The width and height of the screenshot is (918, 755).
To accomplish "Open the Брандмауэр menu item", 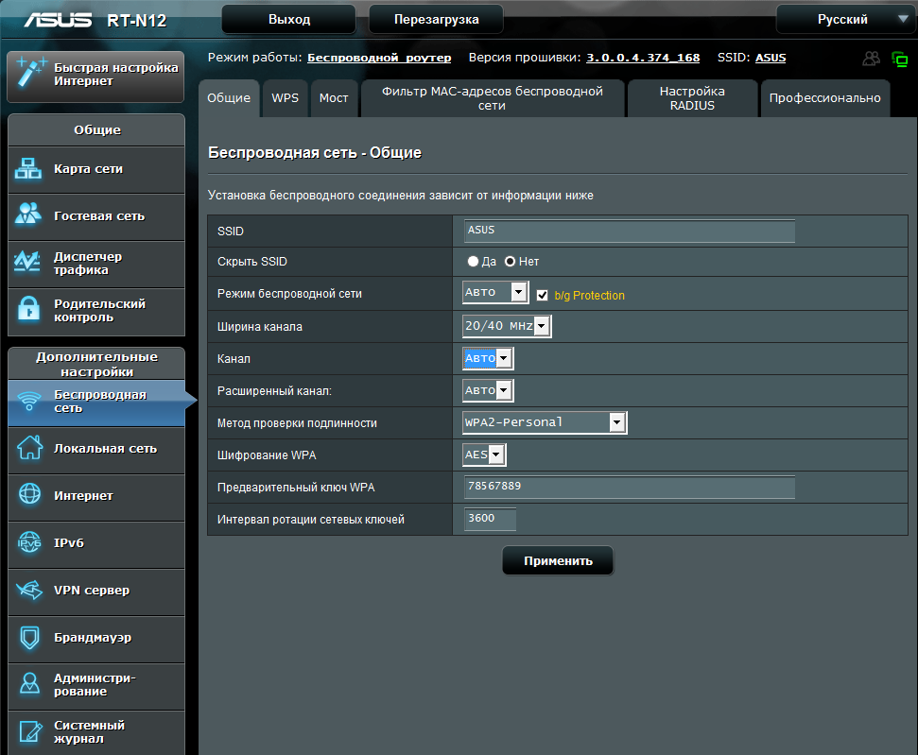I will point(96,639).
